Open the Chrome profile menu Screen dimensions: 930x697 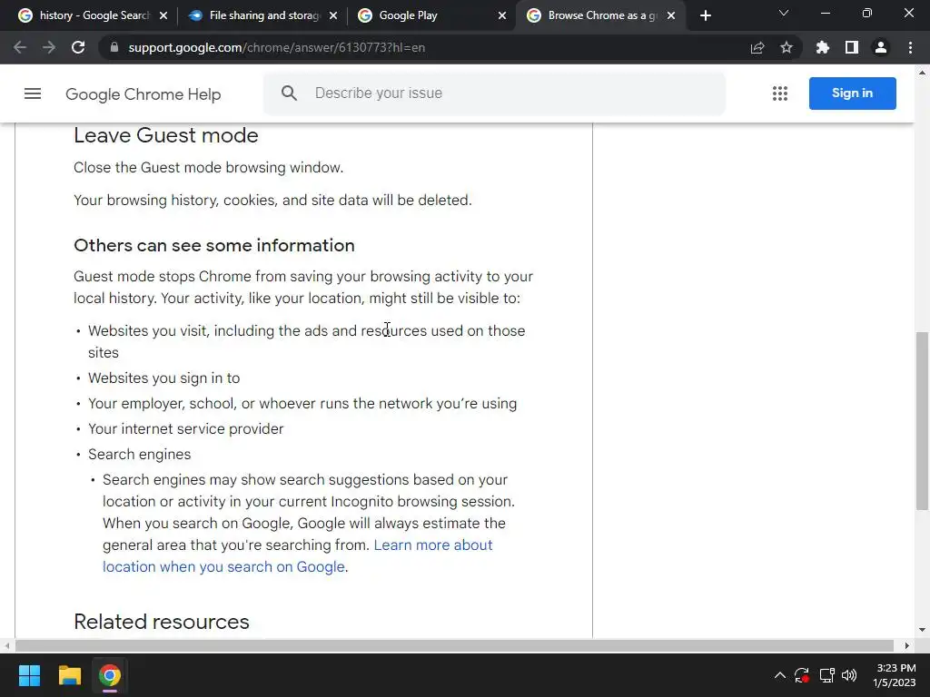click(881, 47)
